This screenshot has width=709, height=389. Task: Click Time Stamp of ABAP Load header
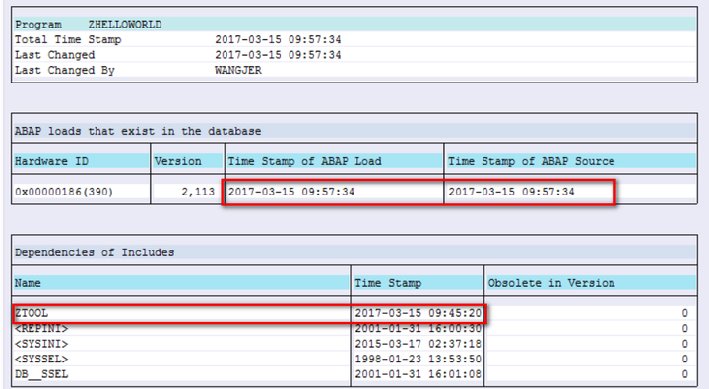pyautogui.click(x=304, y=161)
